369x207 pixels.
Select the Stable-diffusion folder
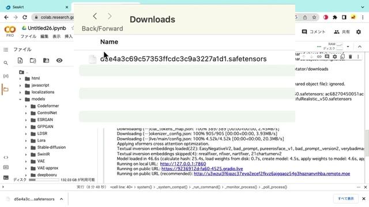[51, 147]
